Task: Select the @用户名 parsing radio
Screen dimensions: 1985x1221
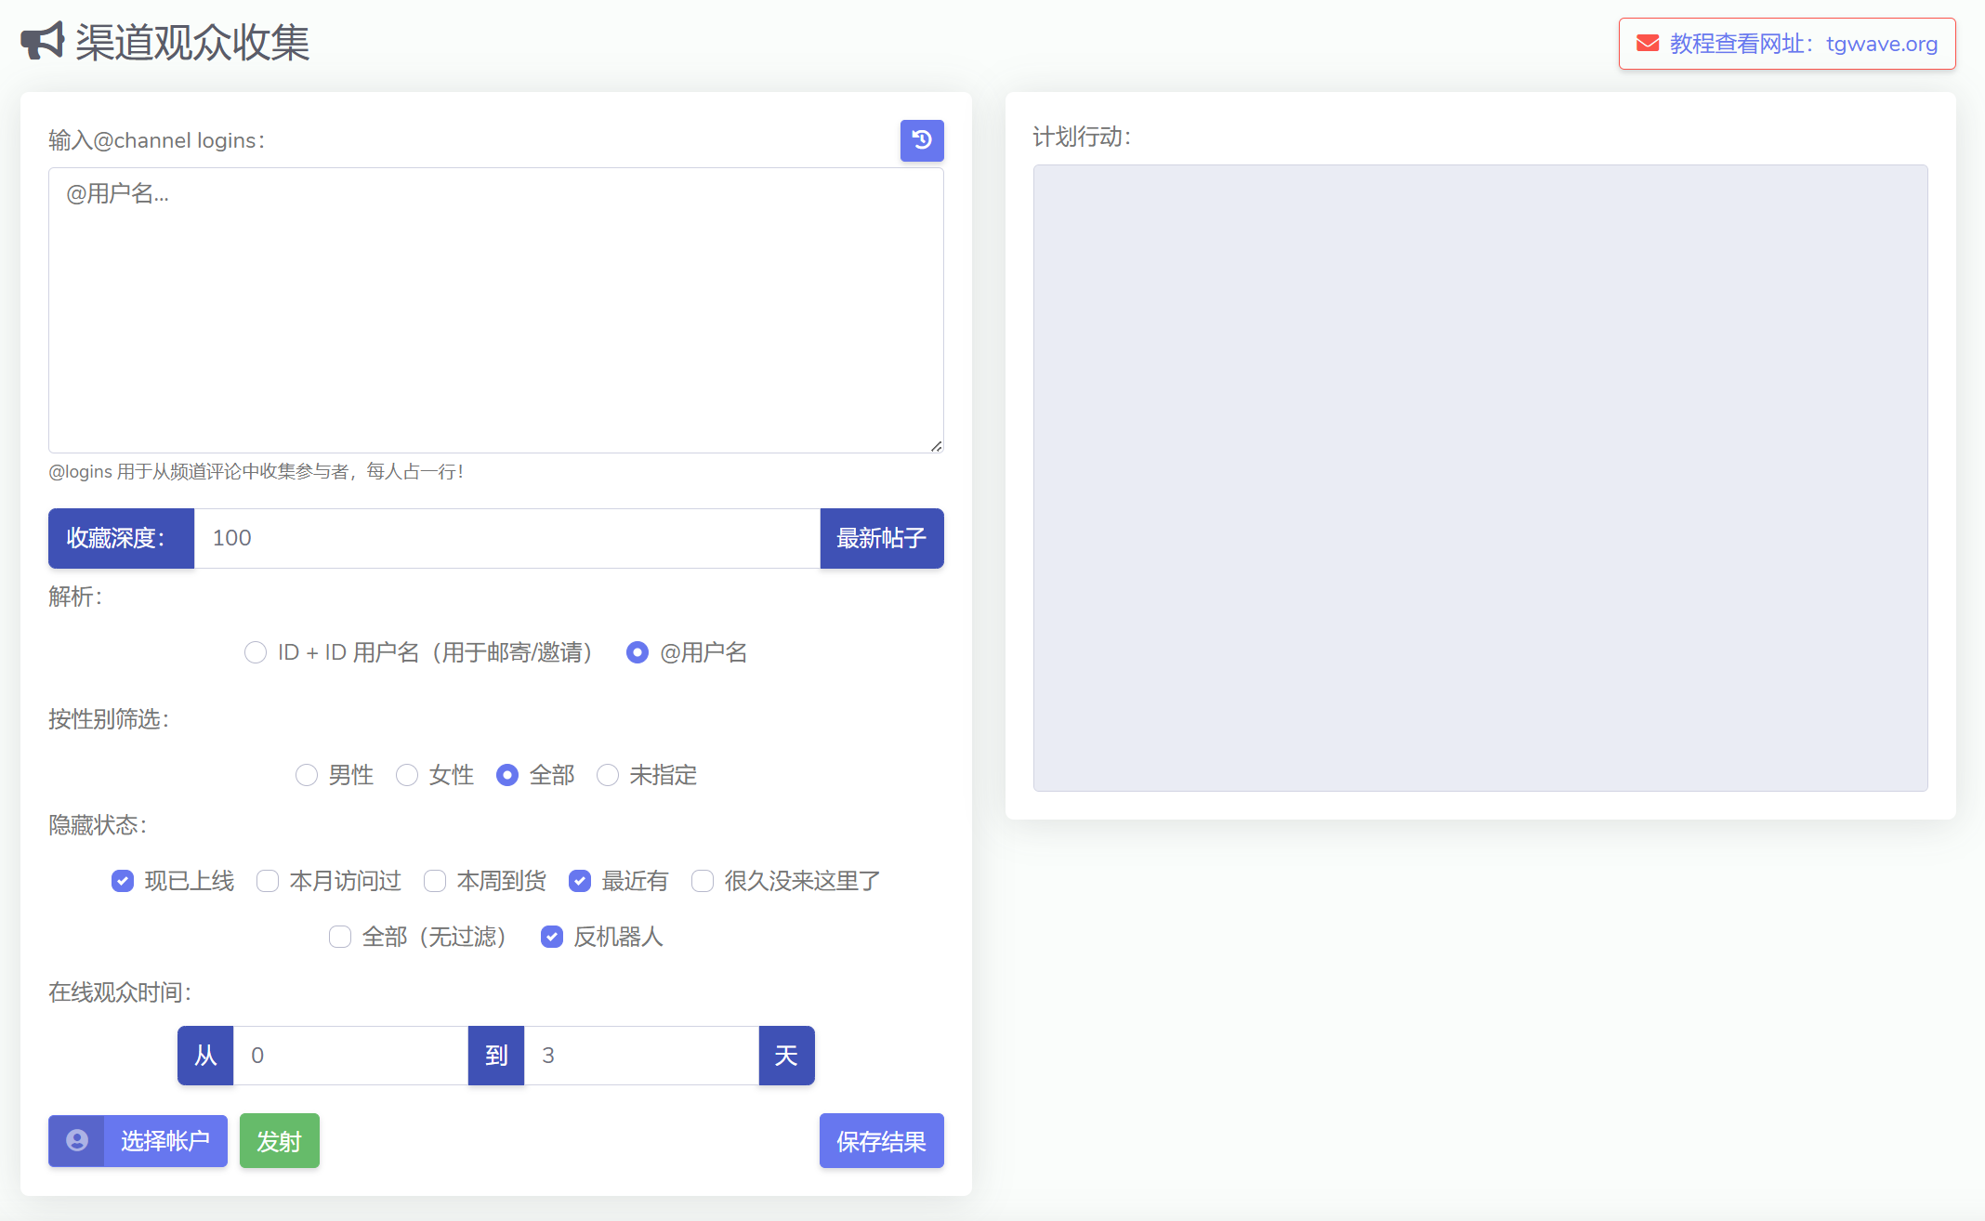Action: (x=638, y=652)
